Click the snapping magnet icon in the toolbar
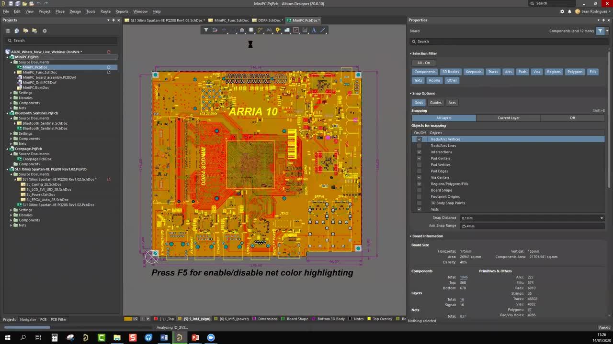The width and height of the screenshot is (613, 344). pos(216,30)
